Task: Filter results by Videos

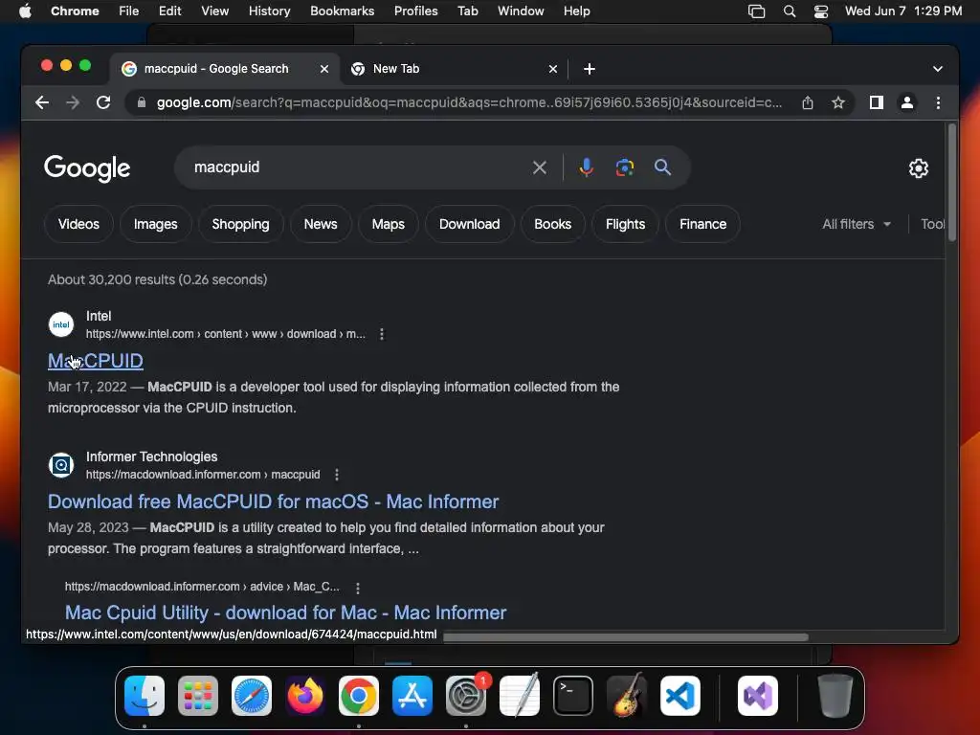Action: point(78,224)
